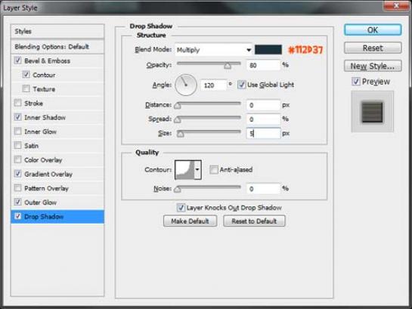412x309 pixels.
Task: Click the New Style... button
Action: pos(373,66)
